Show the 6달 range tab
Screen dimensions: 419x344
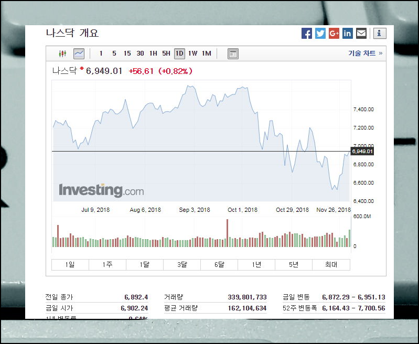[219, 265]
